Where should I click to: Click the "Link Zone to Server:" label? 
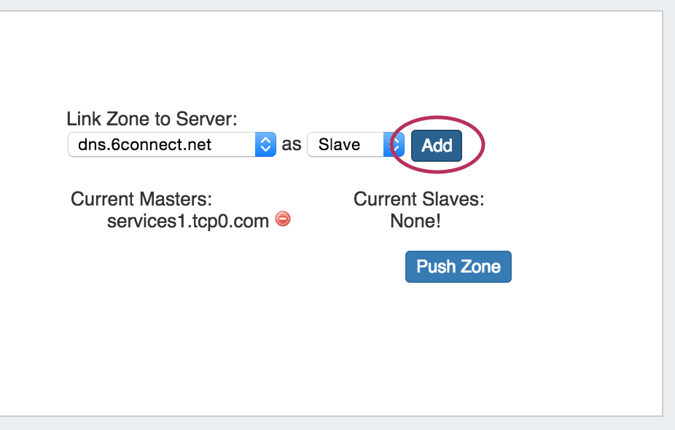(152, 119)
